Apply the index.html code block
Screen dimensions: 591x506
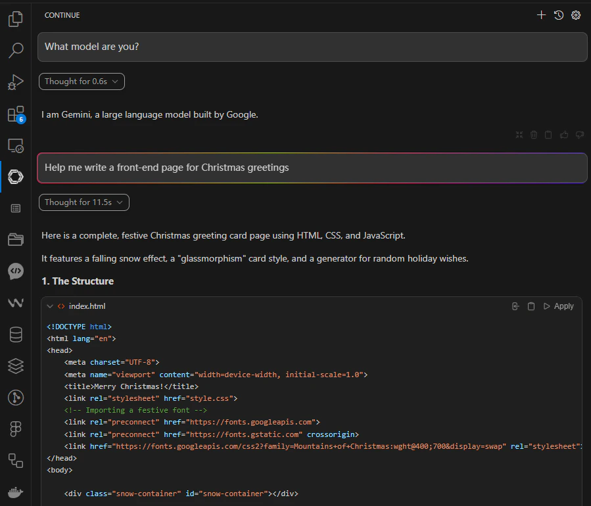559,306
